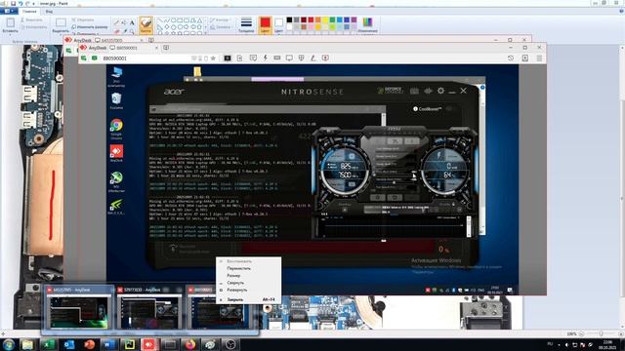Click the NitroSense sound icon

[428, 91]
